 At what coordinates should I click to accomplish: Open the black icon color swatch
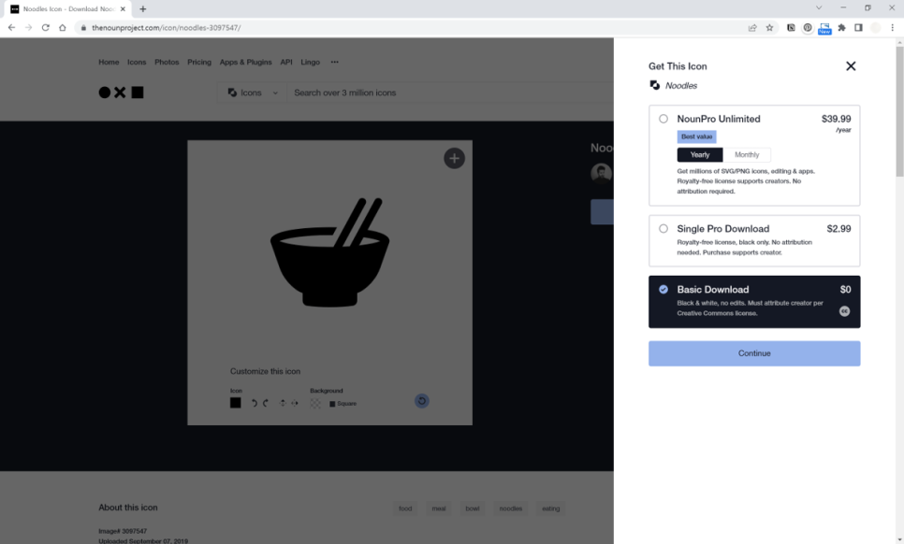tap(235, 403)
